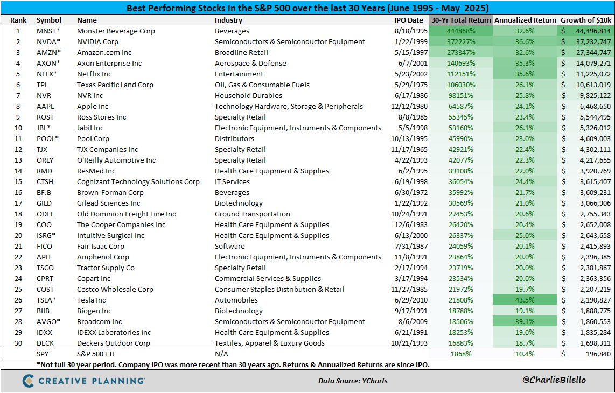Click the Industry column header
This screenshot has height=393, width=615.
229,20
